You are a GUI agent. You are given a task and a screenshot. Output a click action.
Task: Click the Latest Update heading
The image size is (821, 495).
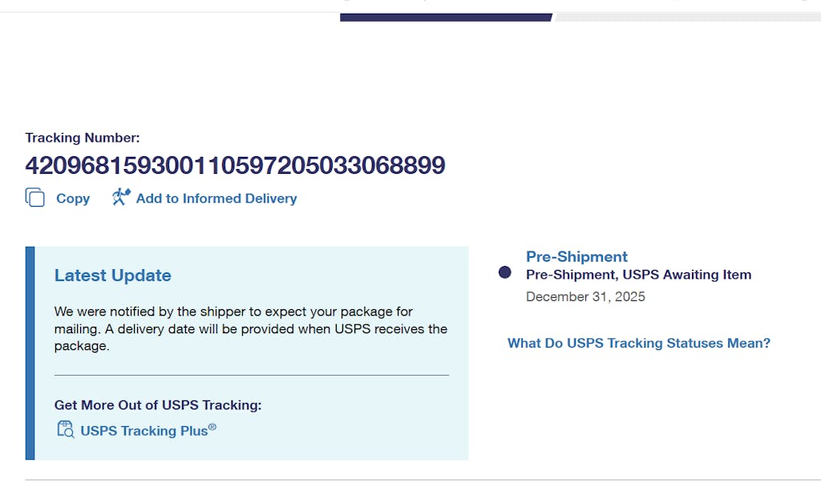click(113, 276)
